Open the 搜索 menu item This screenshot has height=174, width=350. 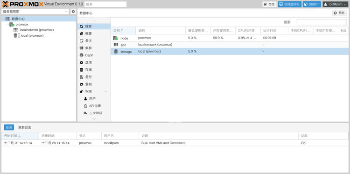[x=94, y=27]
